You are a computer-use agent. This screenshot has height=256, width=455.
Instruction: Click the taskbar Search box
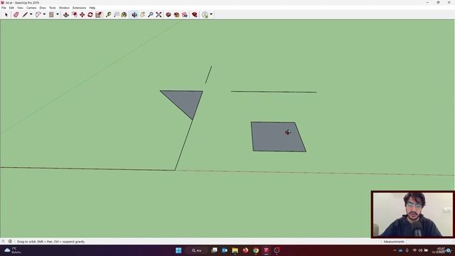[x=198, y=250]
